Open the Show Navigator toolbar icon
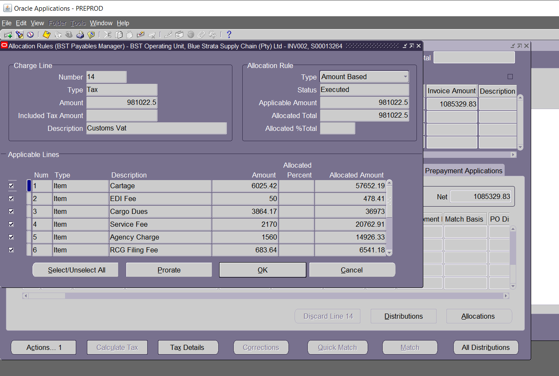 click(x=30, y=35)
